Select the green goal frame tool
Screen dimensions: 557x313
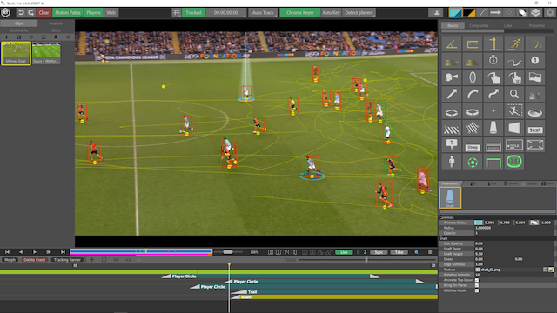coord(493,163)
